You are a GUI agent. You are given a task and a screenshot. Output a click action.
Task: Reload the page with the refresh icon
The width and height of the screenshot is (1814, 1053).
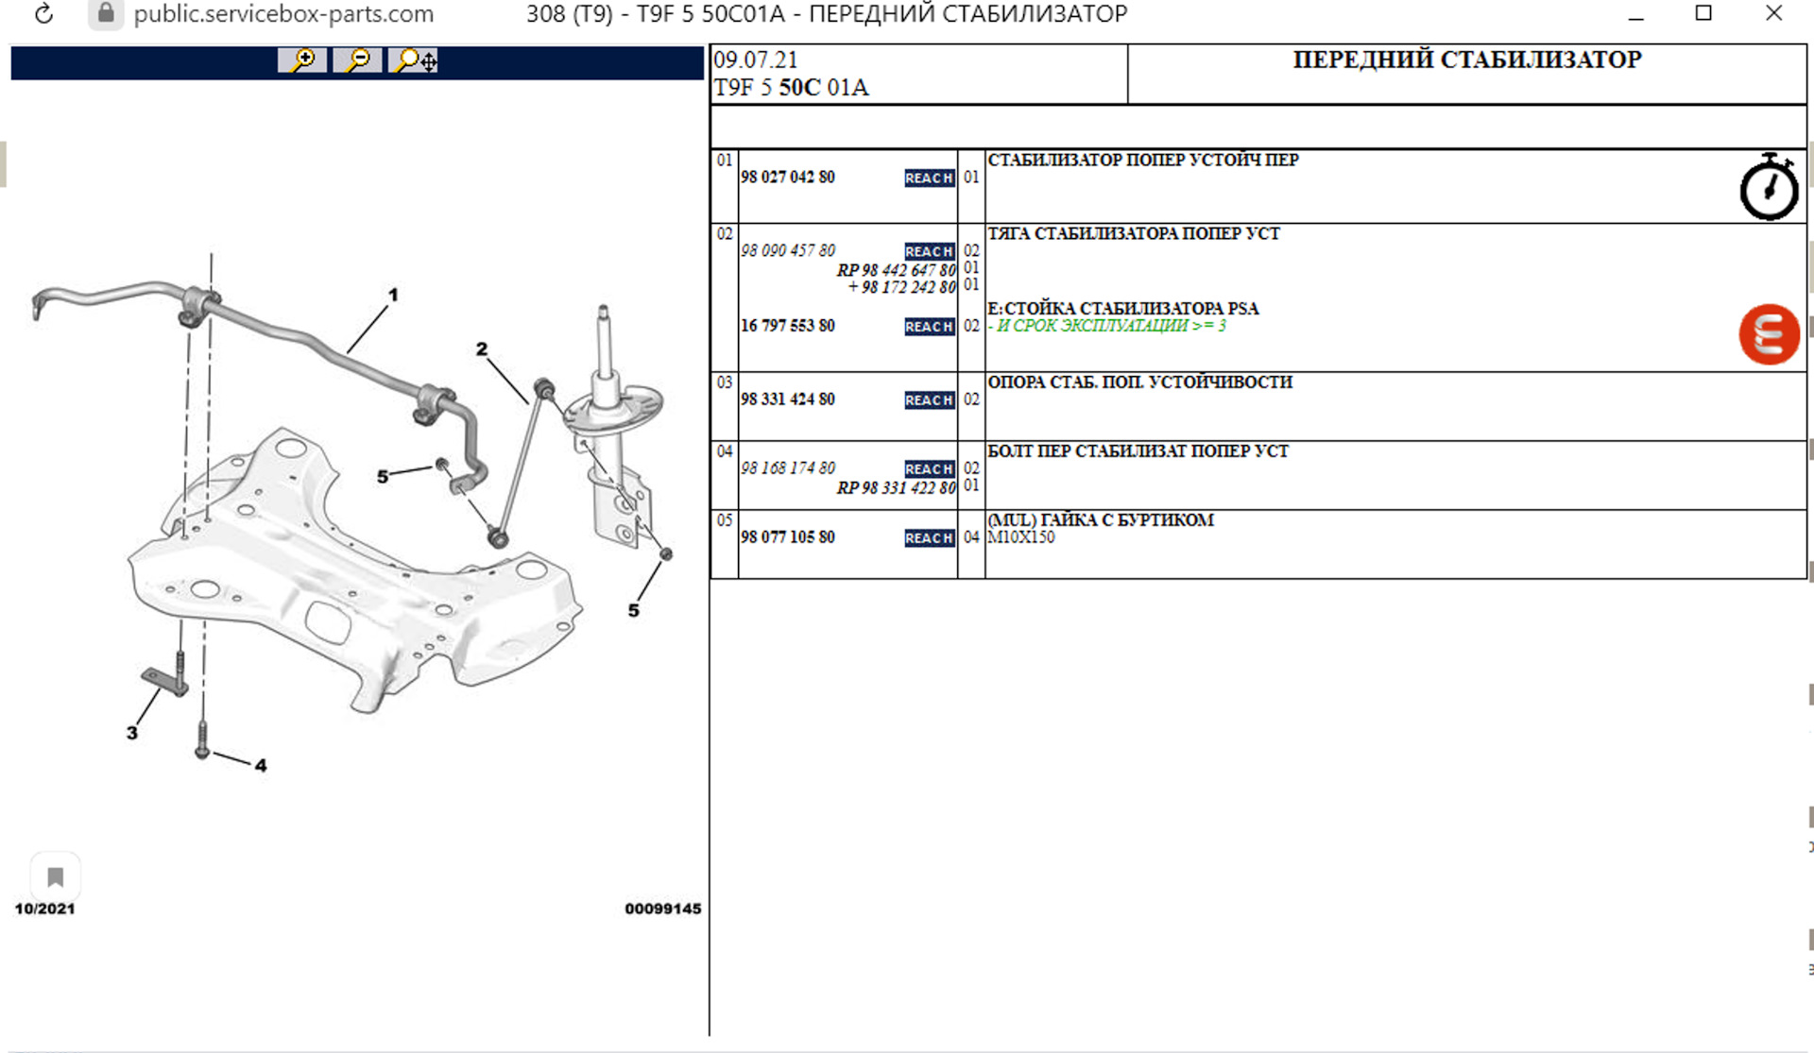click(43, 14)
